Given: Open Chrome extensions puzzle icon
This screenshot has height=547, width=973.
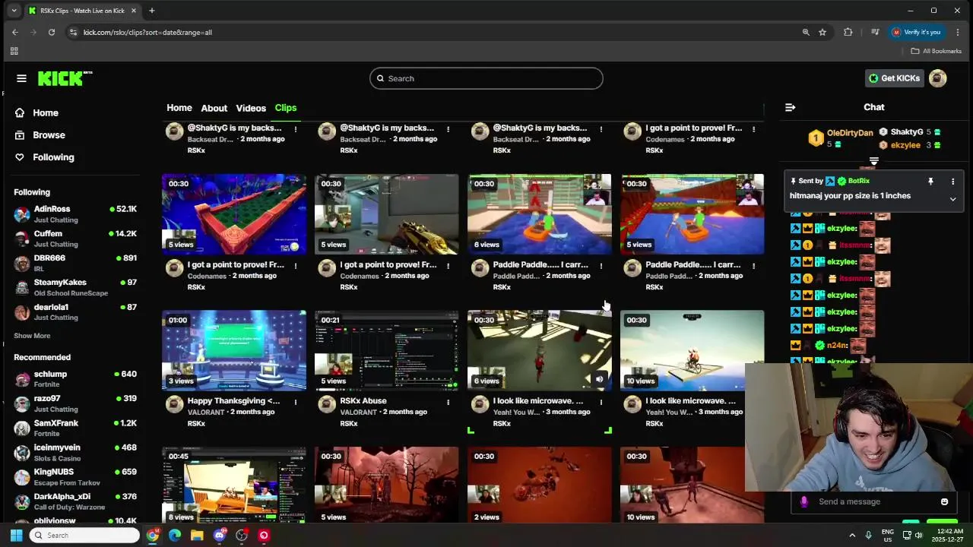Looking at the screenshot, I should (848, 32).
